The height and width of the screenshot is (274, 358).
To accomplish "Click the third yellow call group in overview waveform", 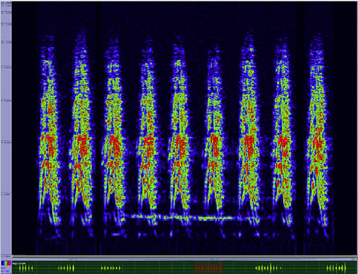I will (x=111, y=268).
